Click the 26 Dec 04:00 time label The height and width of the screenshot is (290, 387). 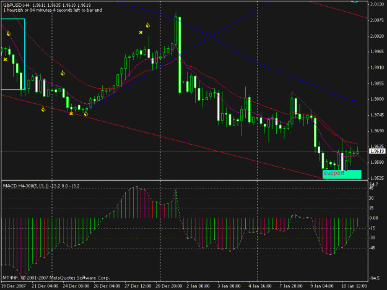pyautogui.click(x=107, y=286)
